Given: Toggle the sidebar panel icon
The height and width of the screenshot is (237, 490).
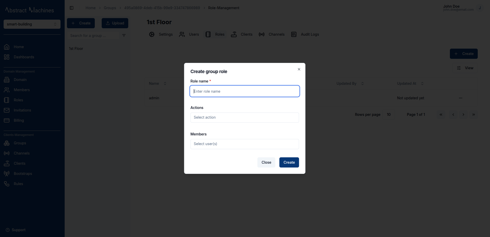Looking at the screenshot, I should [x=72, y=8].
